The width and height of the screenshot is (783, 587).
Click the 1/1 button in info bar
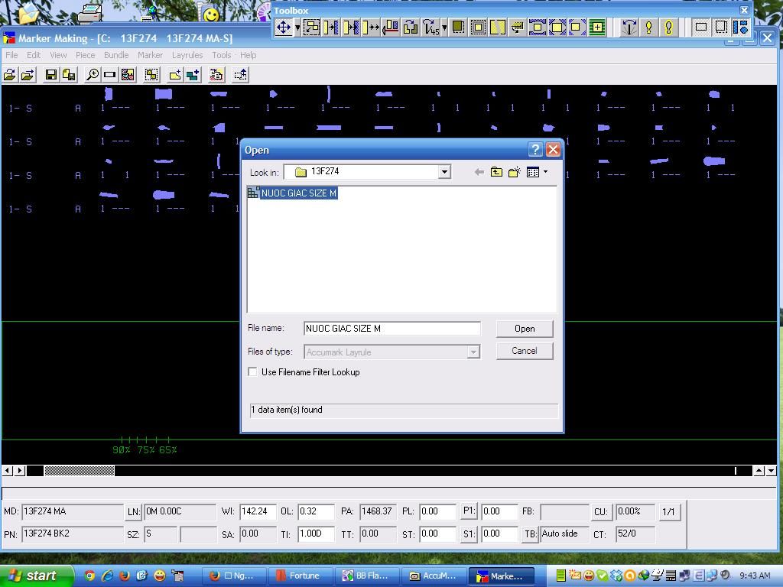click(x=668, y=512)
